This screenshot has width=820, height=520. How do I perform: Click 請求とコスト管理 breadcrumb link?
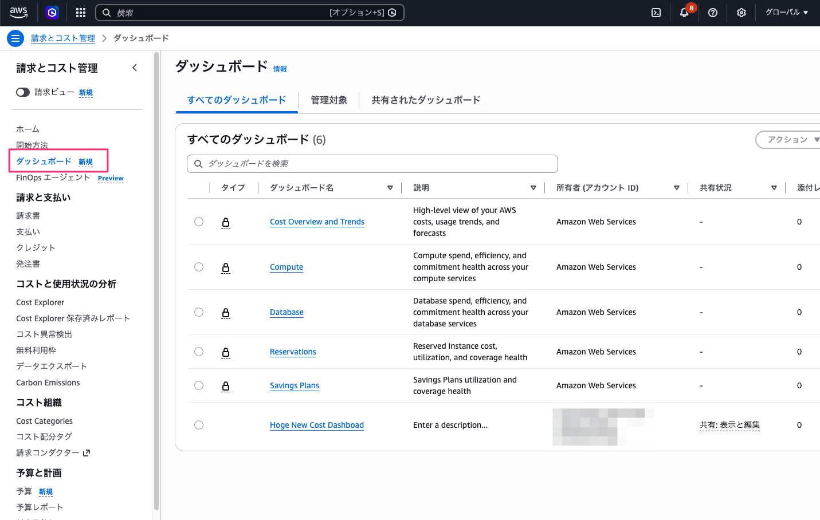coord(63,38)
